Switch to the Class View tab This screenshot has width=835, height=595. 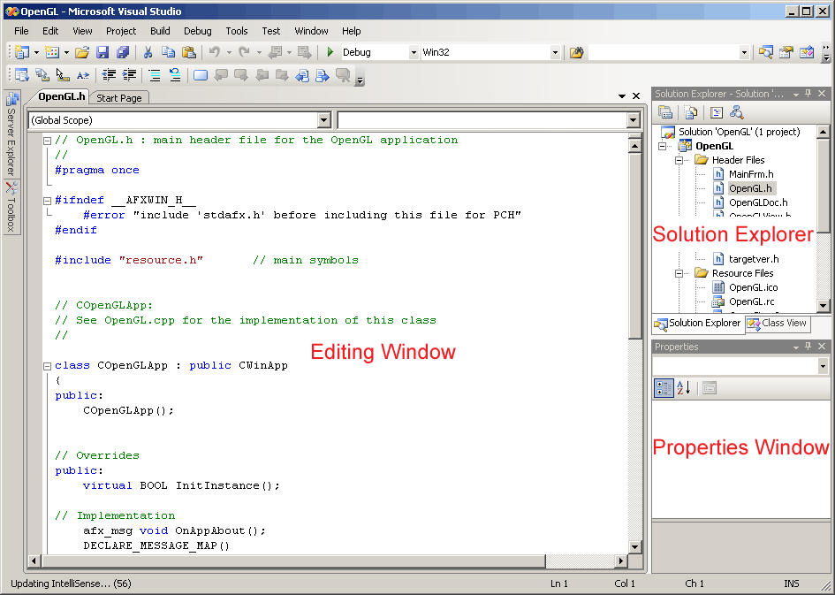pyautogui.click(x=778, y=324)
